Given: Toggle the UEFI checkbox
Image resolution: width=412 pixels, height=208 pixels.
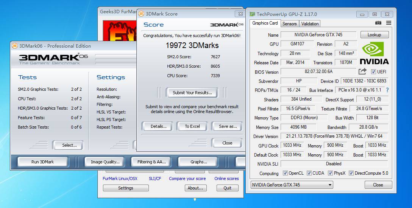Looking at the screenshot, I should click(x=373, y=71).
